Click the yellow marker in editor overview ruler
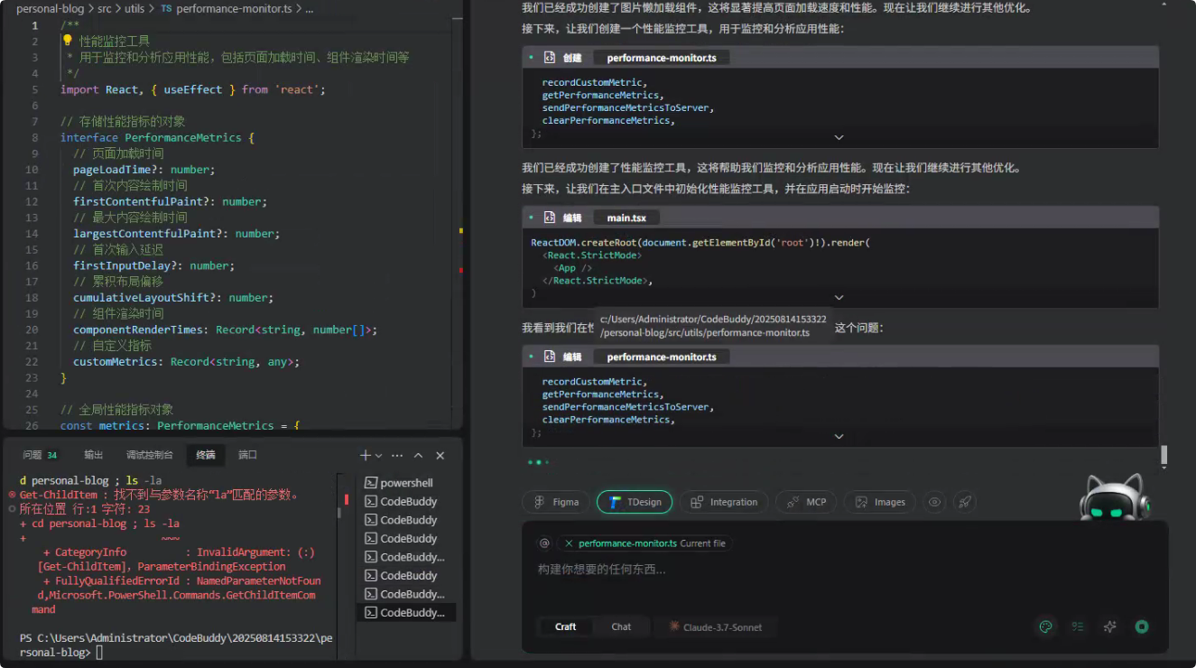Viewport: 1196px width, 668px height. pos(460,231)
